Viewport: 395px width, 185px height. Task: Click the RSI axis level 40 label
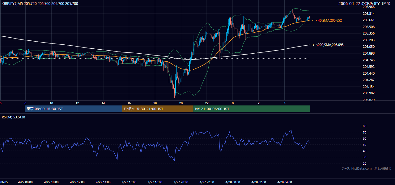pyautogui.click(x=365, y=151)
